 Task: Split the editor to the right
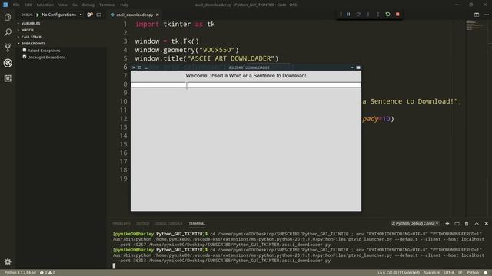tap(477, 15)
